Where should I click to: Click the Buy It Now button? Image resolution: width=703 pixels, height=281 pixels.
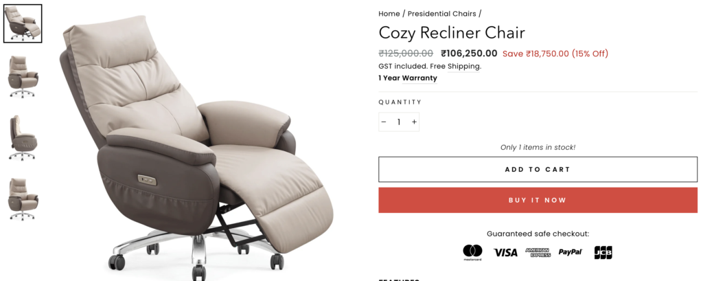pyautogui.click(x=538, y=200)
